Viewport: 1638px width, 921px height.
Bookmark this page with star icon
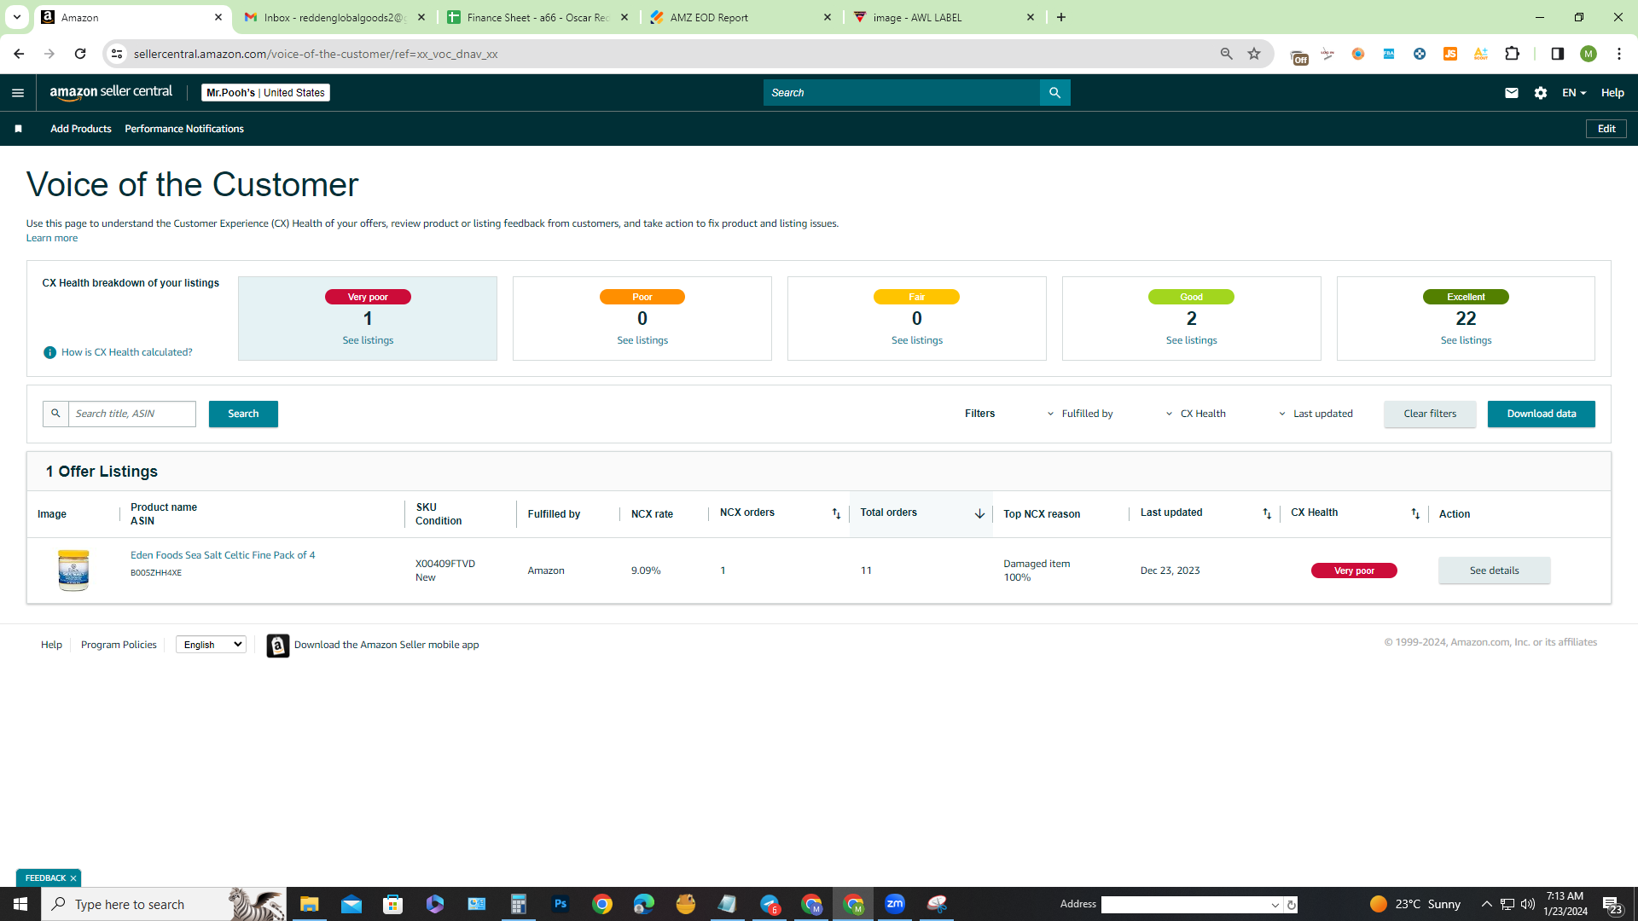point(1254,54)
